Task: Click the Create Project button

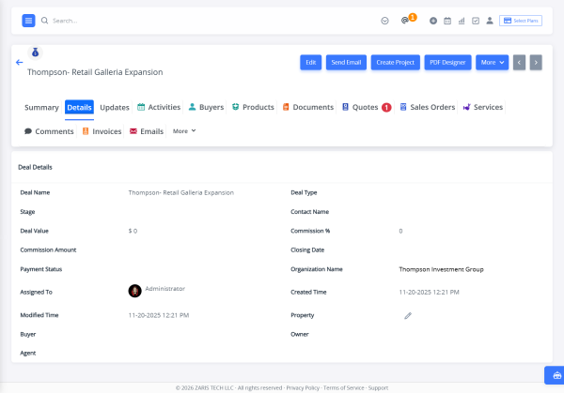Action: click(x=396, y=63)
